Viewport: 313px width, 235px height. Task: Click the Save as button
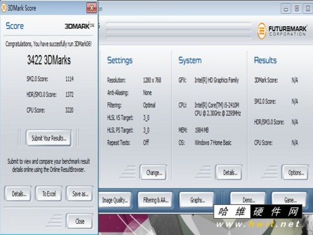point(80,194)
